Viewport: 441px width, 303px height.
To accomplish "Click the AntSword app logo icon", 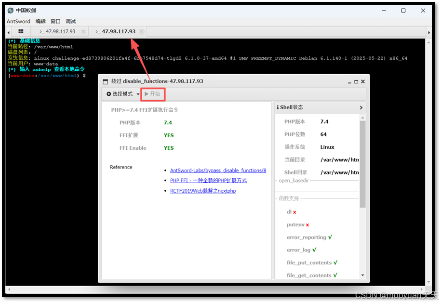I will [x=11, y=11].
